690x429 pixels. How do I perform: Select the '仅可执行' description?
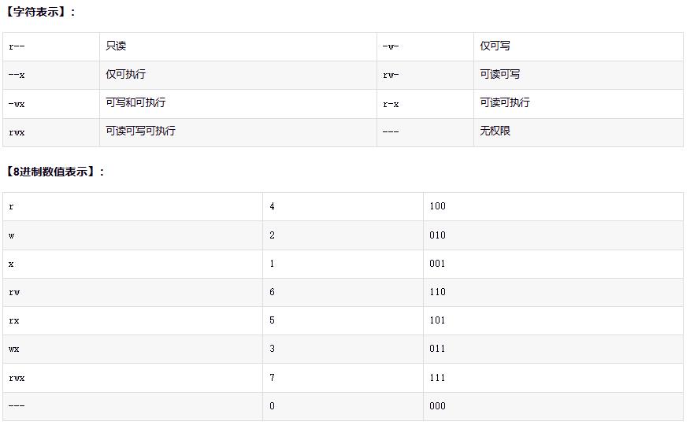coord(125,75)
